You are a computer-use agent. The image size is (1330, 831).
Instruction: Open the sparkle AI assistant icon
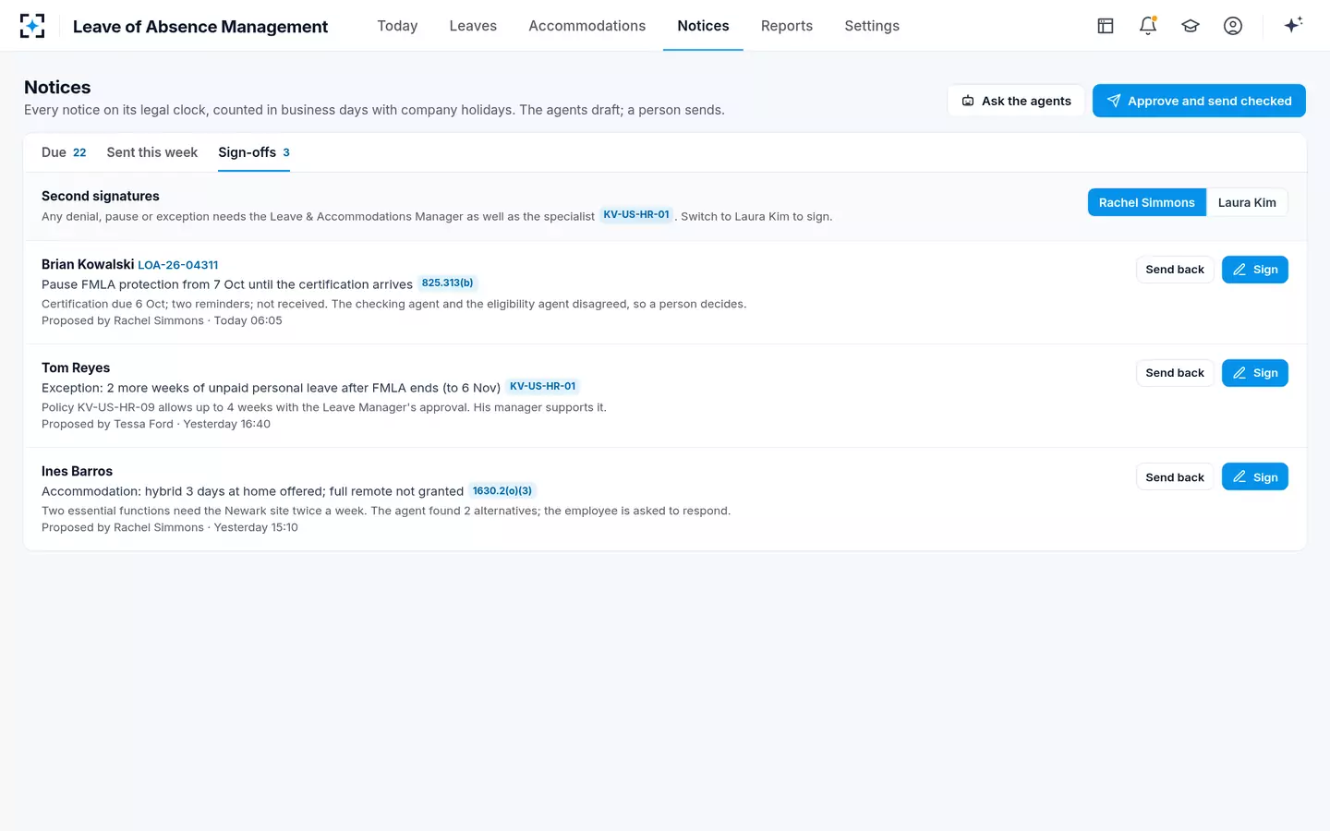(x=1293, y=25)
